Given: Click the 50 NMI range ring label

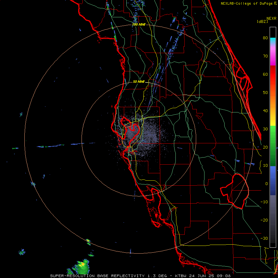Looking at the screenshot, I should (139, 82).
